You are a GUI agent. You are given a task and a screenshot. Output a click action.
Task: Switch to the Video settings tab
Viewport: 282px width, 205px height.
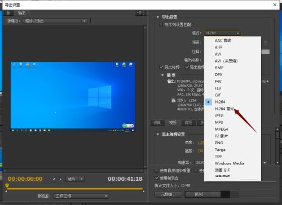[x=173, y=123]
